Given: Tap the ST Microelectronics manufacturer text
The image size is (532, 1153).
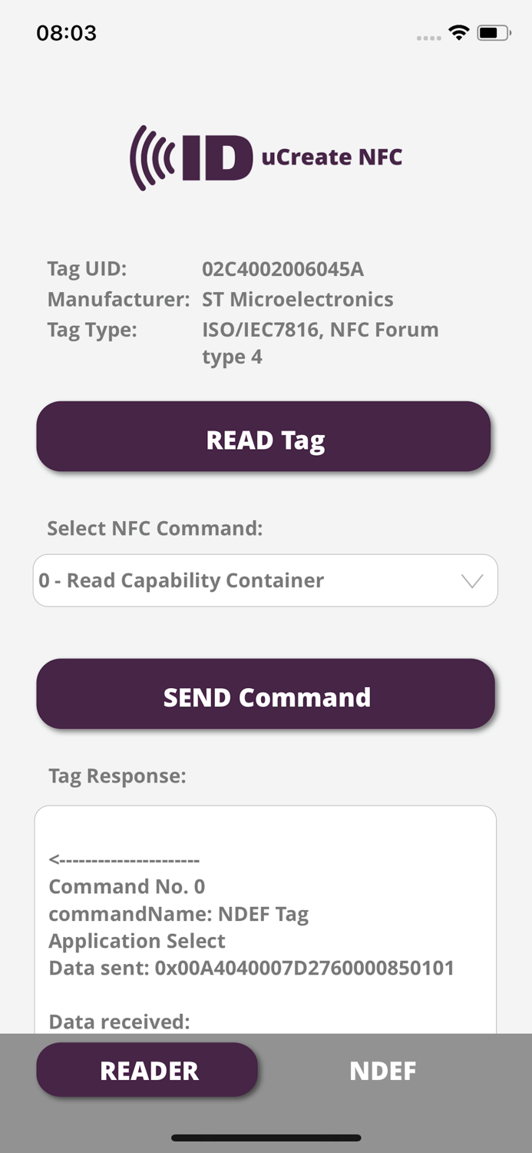Looking at the screenshot, I should [298, 300].
